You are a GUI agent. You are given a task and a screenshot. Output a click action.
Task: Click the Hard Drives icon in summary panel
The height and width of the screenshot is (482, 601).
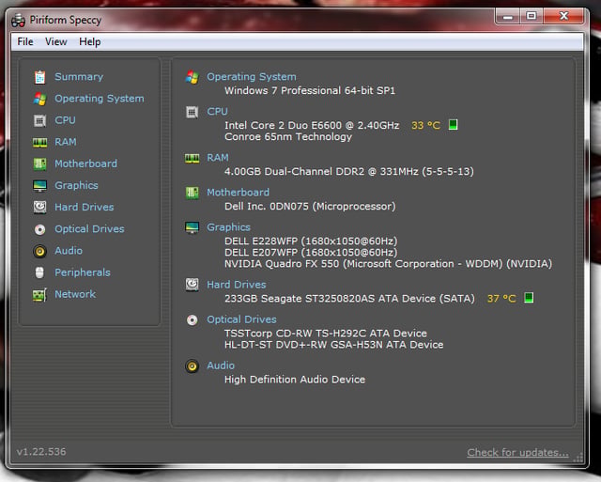click(x=192, y=285)
